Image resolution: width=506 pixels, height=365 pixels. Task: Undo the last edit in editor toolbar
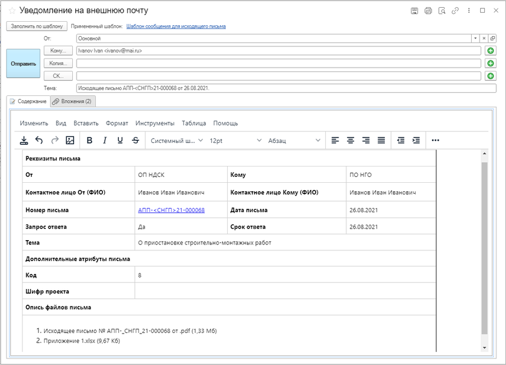(39, 141)
